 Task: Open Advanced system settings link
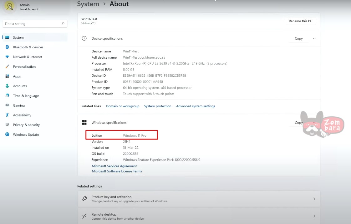click(x=196, y=106)
